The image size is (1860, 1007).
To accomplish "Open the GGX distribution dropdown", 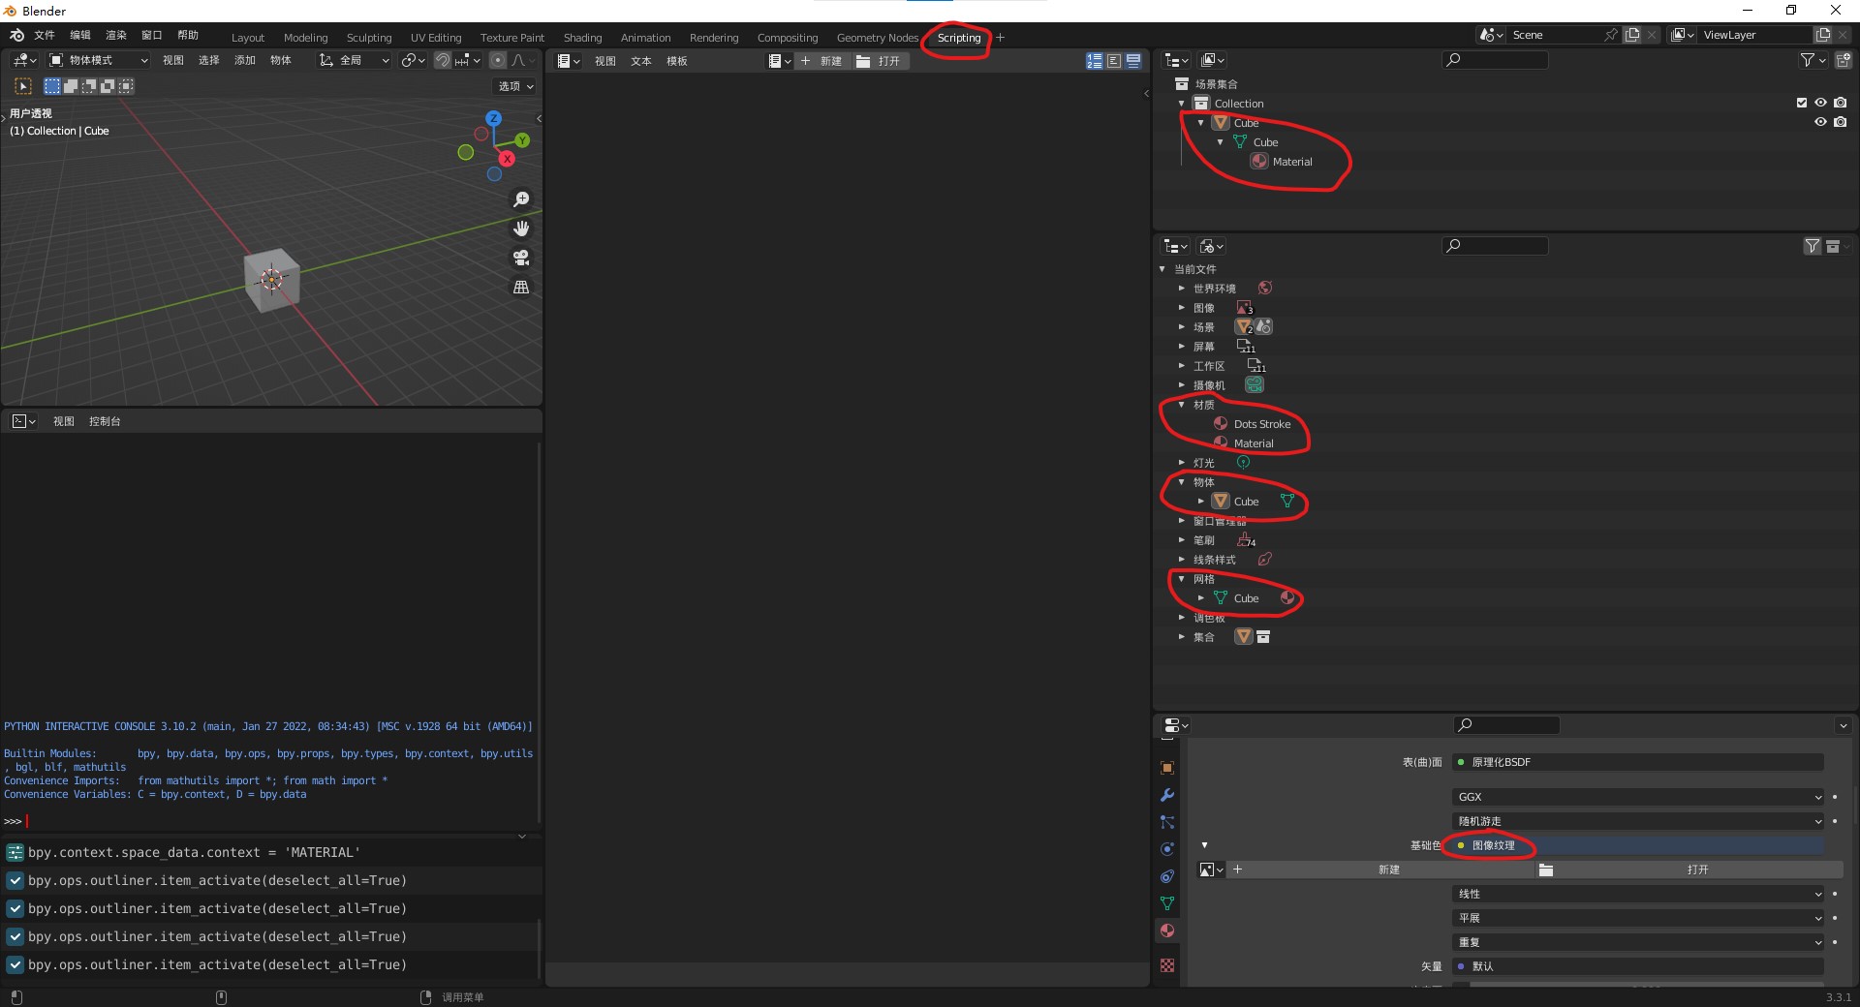I will (1637, 796).
